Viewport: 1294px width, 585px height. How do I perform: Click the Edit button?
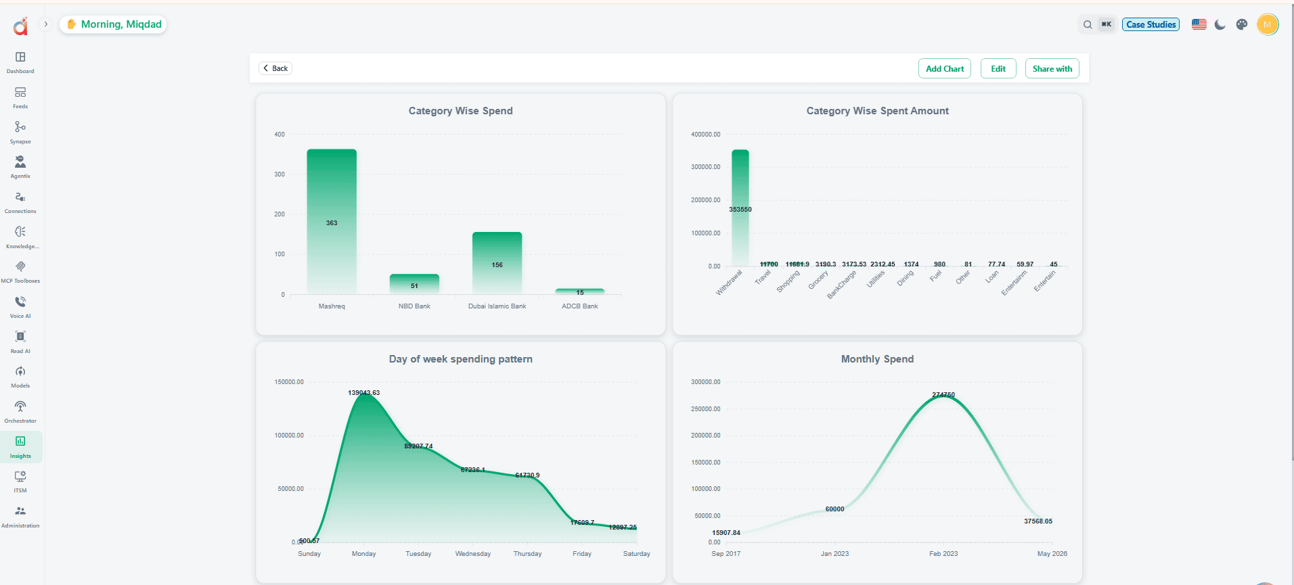coord(998,68)
